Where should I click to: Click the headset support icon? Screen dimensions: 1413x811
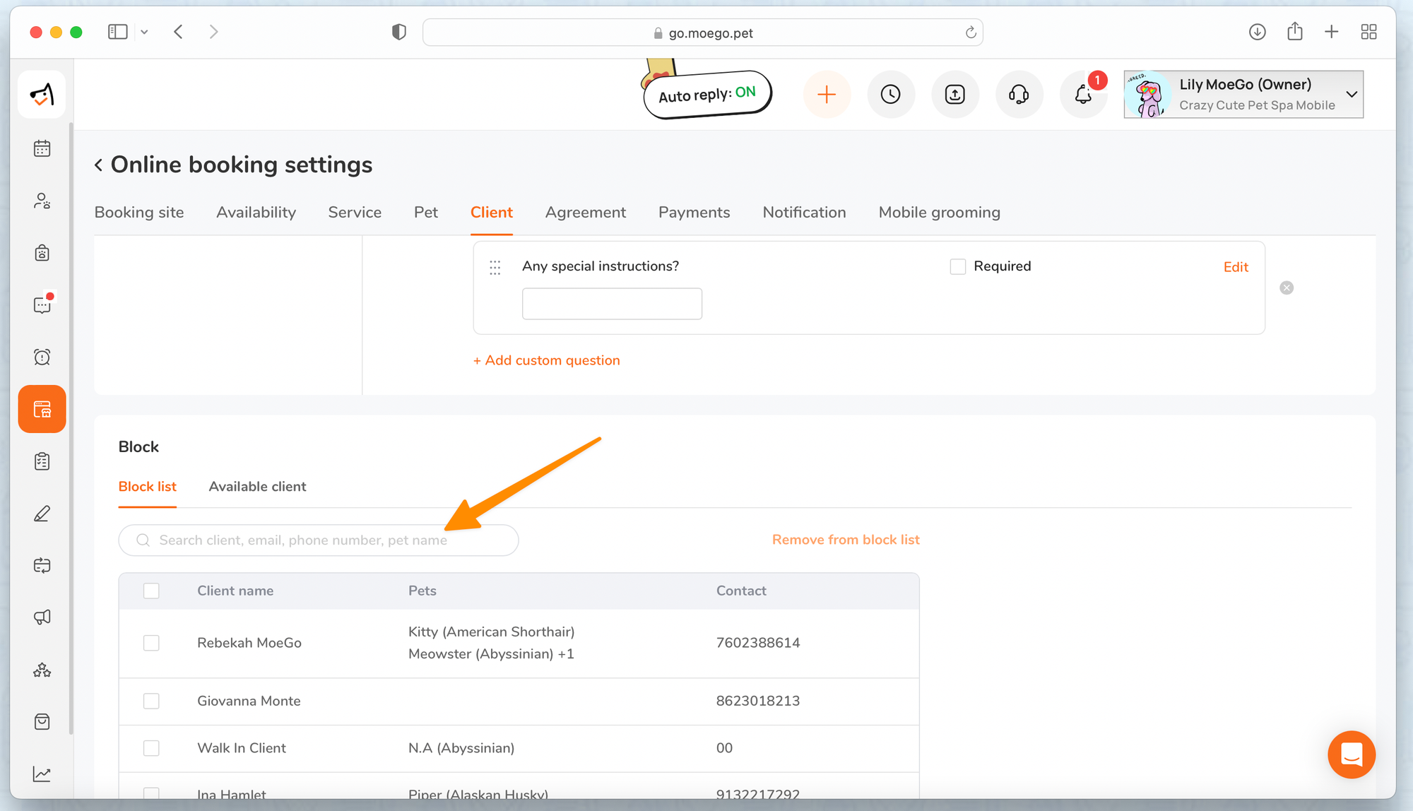[1019, 94]
